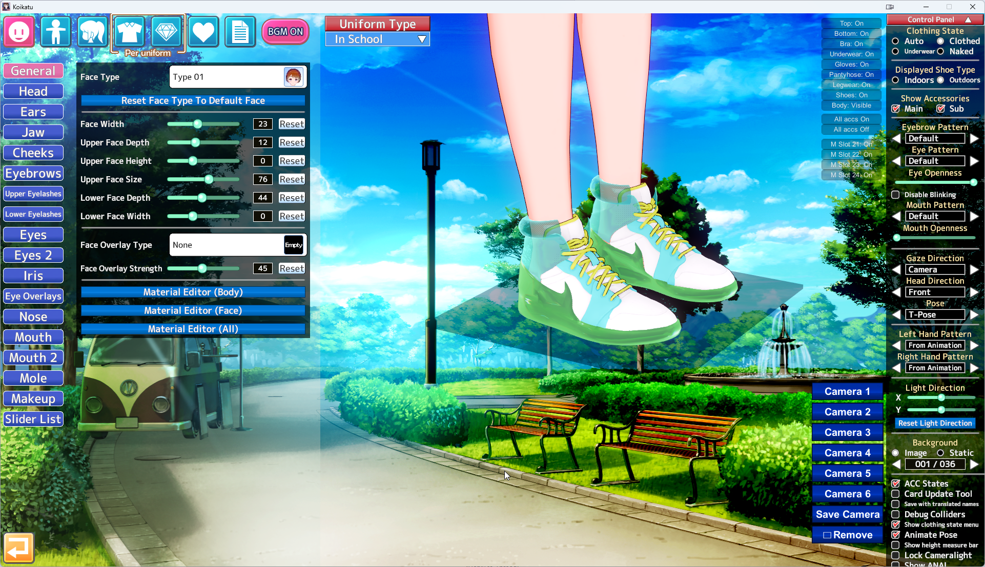Switch to the Nose tab
Image resolution: width=985 pixels, height=567 pixels.
[x=33, y=317]
